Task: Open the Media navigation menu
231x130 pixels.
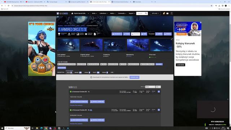Action: pos(113,13)
